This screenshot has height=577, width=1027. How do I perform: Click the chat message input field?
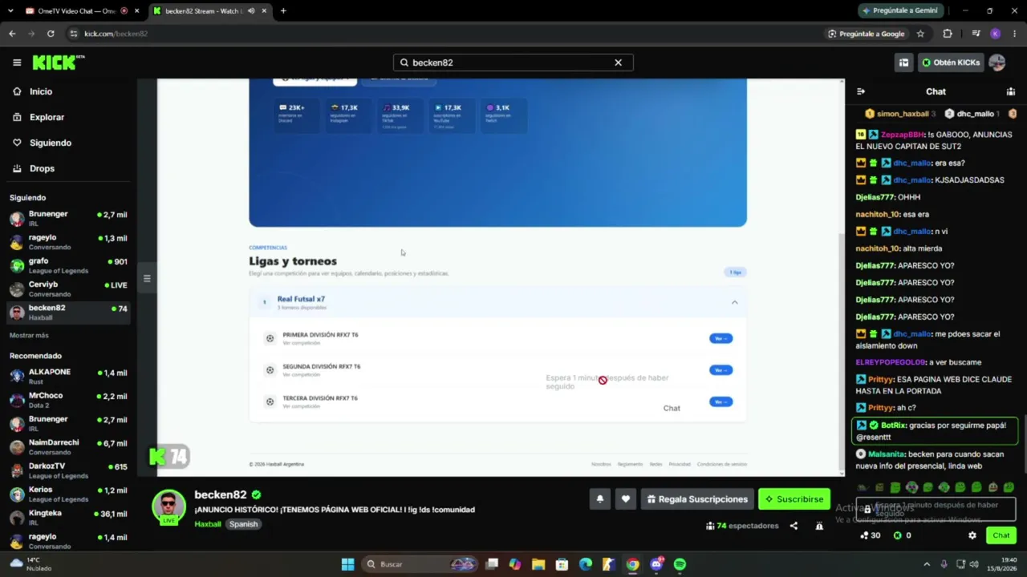(936, 509)
